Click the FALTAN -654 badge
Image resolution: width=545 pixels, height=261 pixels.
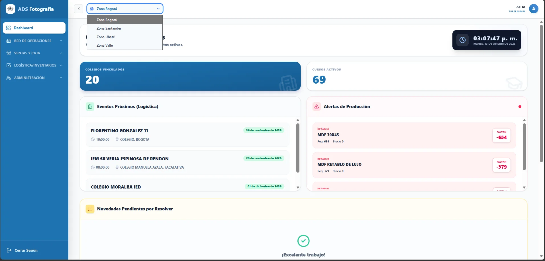[x=501, y=135]
